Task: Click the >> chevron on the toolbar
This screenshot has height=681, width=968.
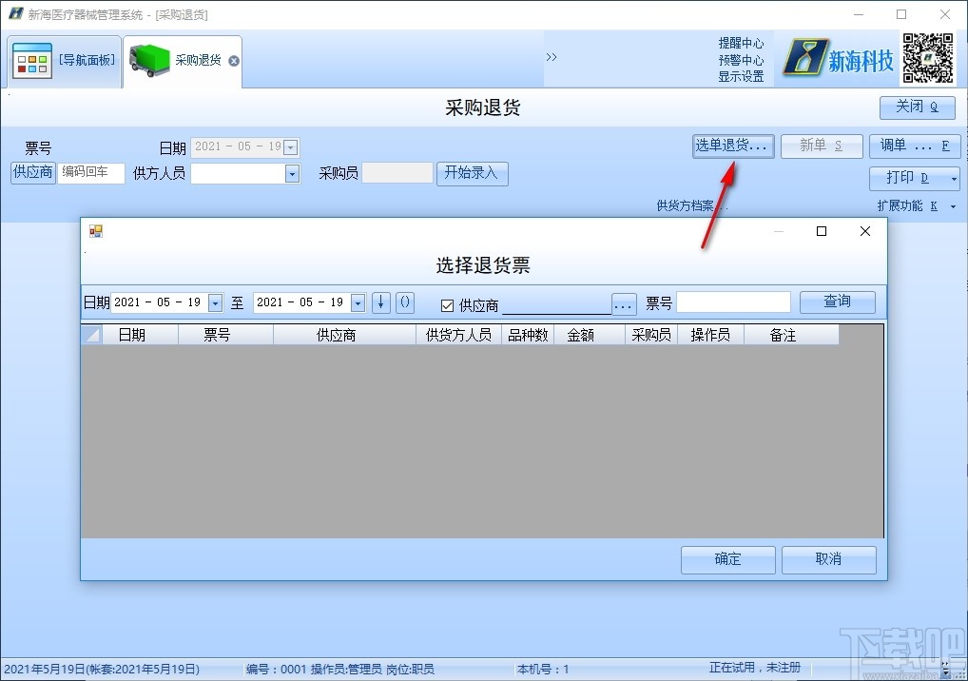Action: [552, 55]
